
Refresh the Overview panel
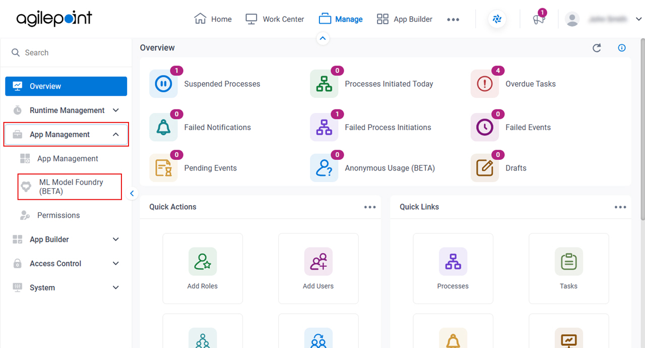[597, 48]
